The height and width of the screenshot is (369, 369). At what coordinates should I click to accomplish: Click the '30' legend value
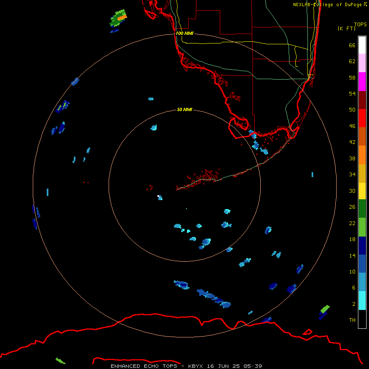coord(352,191)
